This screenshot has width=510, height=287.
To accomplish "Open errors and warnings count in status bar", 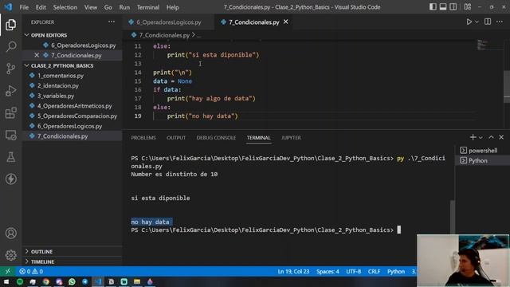I will pos(31,271).
